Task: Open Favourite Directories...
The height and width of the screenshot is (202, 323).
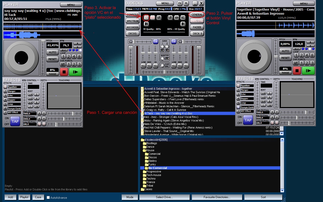Action: pyautogui.click(x=217, y=197)
